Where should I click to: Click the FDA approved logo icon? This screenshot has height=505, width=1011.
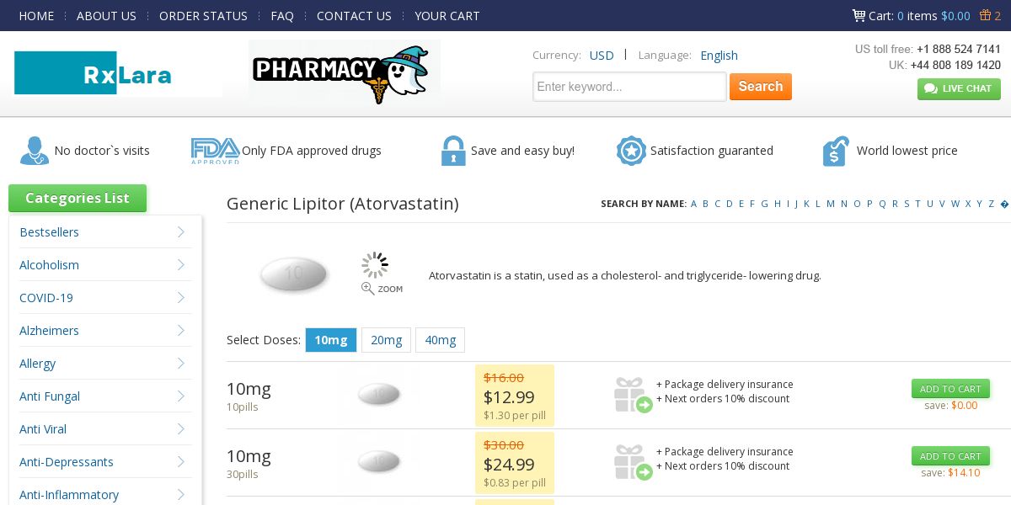click(215, 151)
